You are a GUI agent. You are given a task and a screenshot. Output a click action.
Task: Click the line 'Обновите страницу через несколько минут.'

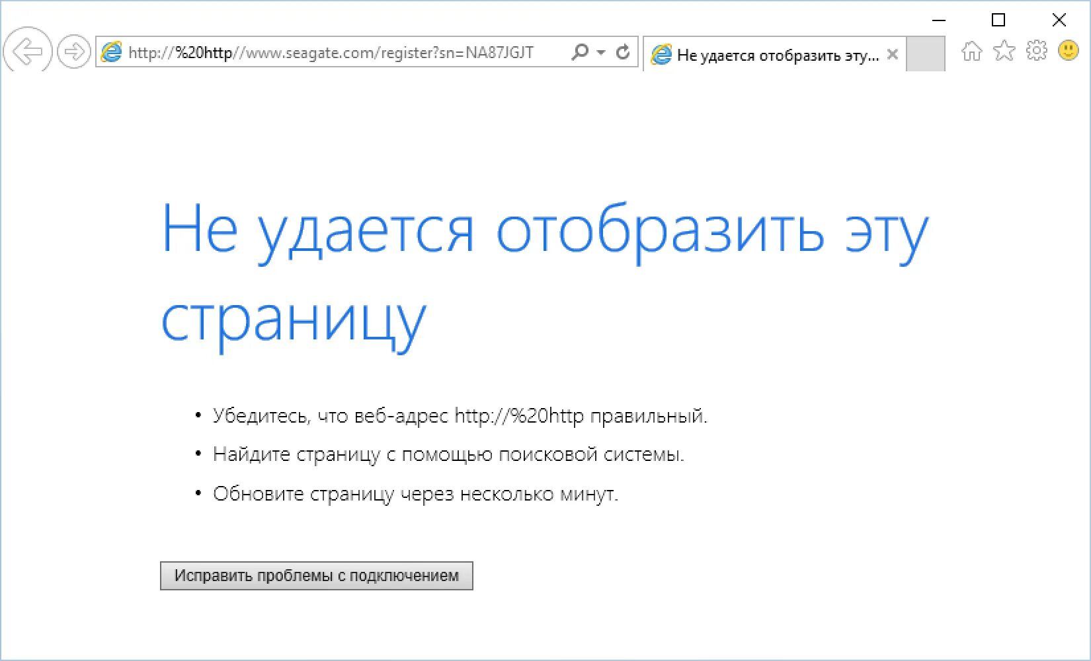tap(415, 494)
